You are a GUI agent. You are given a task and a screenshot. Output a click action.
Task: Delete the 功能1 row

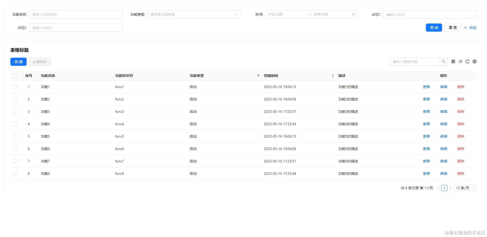pos(461,87)
